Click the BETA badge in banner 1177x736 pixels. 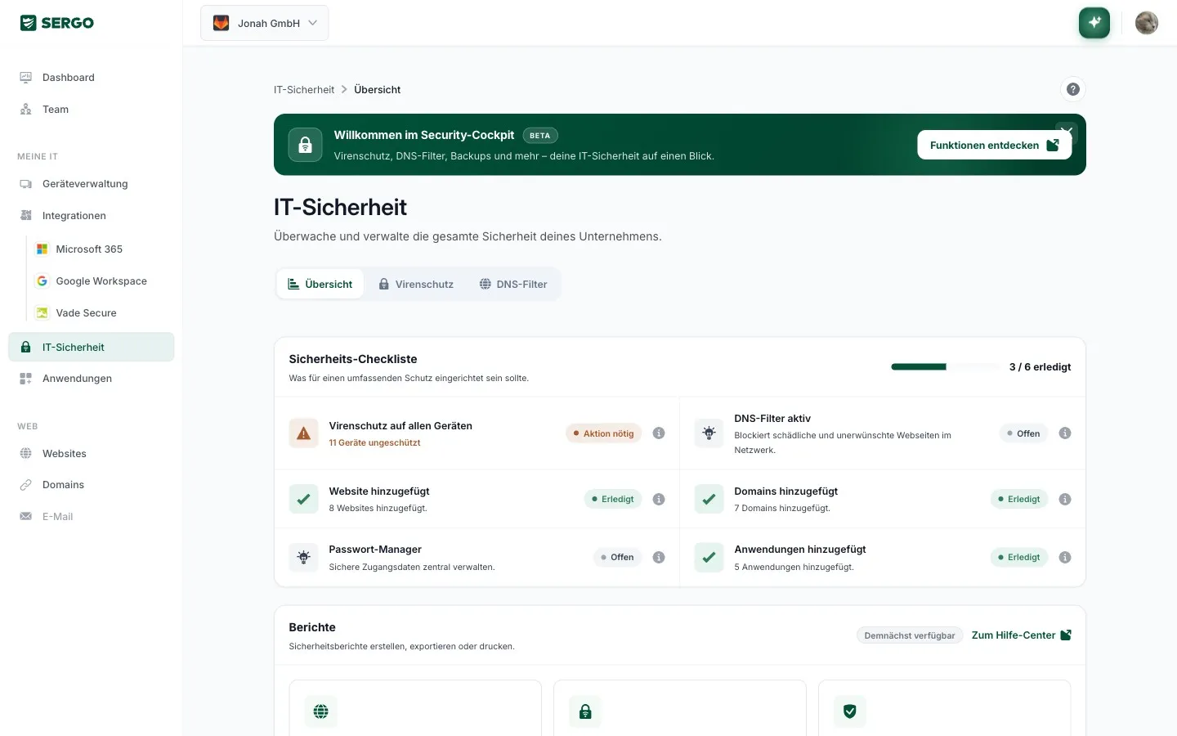coord(539,136)
